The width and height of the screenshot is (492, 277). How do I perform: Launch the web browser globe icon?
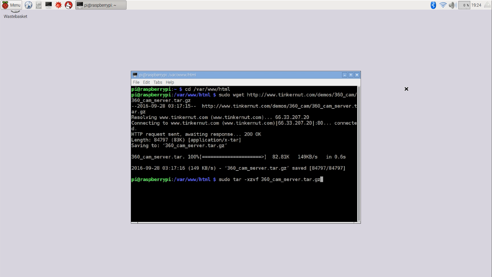[28, 5]
